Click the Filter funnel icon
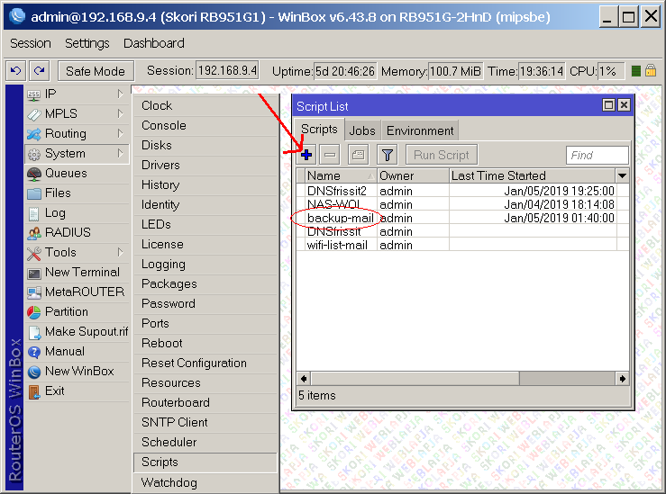This screenshot has height=494, width=666. pos(387,155)
